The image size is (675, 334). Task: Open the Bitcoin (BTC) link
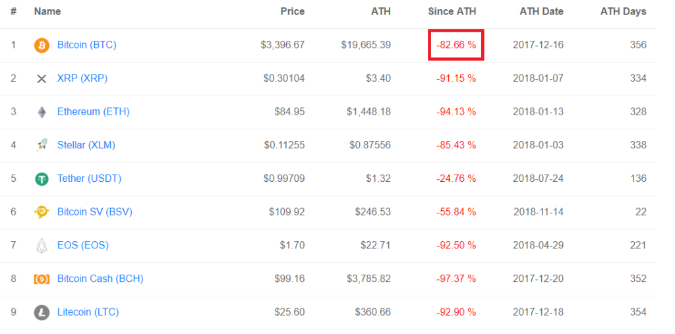(87, 45)
